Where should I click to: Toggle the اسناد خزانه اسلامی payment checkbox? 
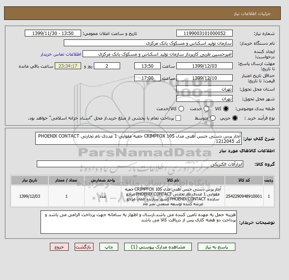click(x=178, y=118)
